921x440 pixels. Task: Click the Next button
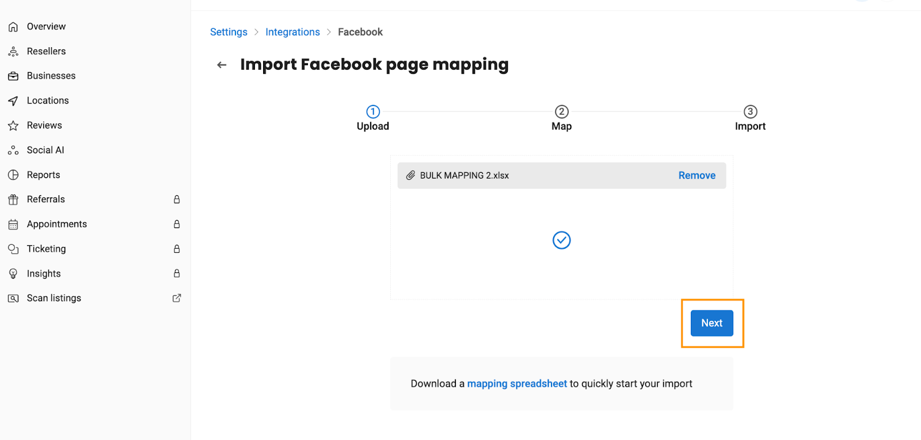[x=712, y=323]
